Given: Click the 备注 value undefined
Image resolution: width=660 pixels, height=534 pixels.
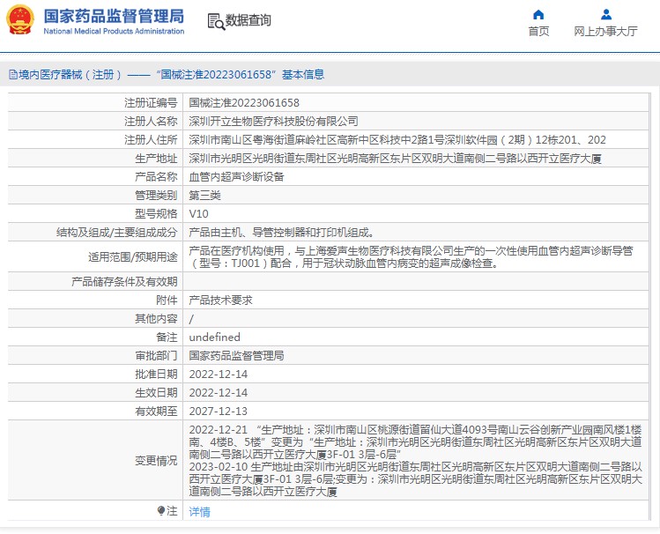Looking at the screenshot, I should click(x=214, y=337).
